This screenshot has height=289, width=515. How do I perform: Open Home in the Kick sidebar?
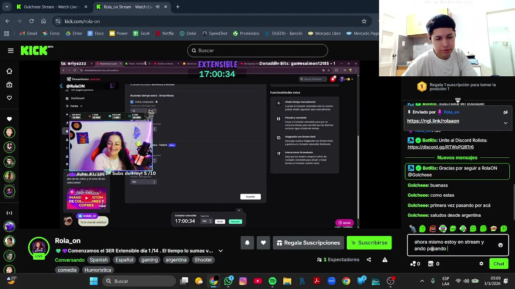click(x=9, y=71)
